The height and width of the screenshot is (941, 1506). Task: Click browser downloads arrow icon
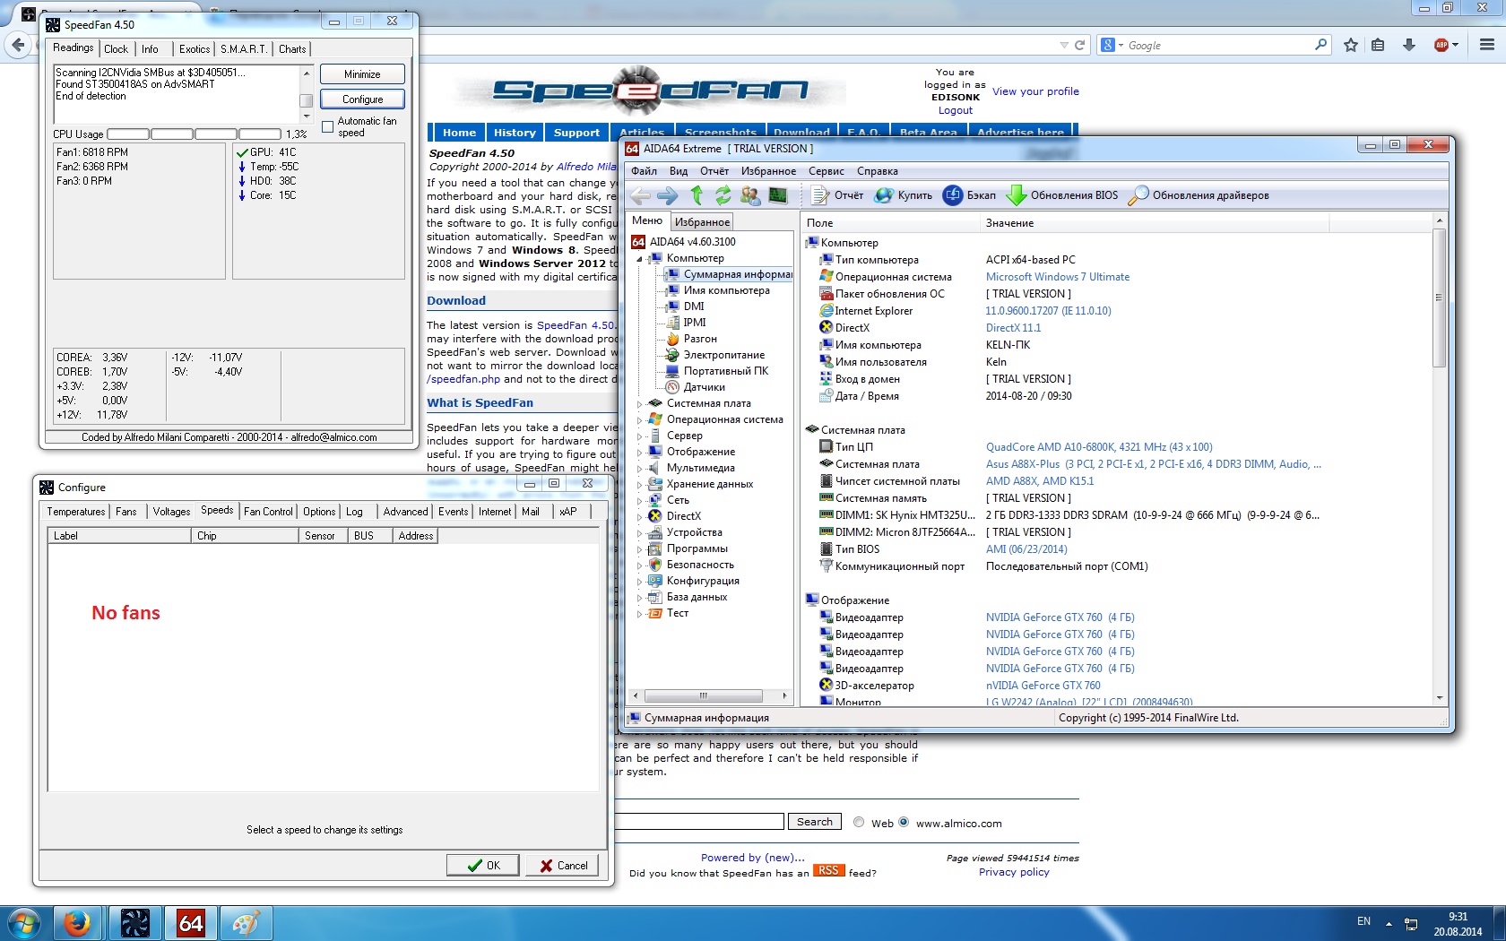coord(1409,45)
